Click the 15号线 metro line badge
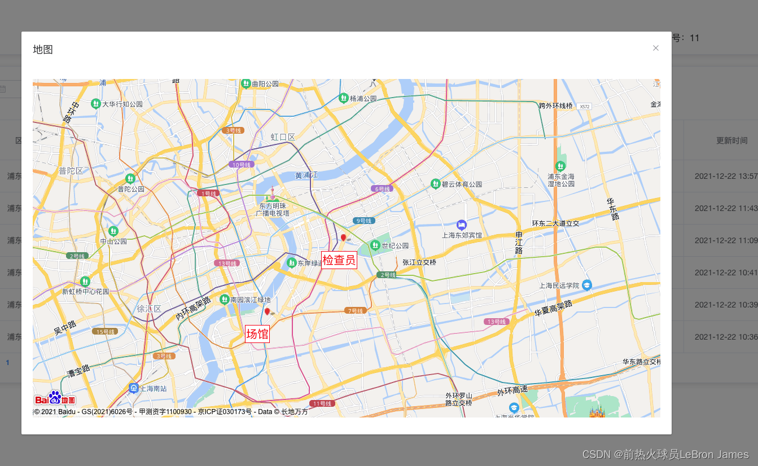This screenshot has width=758, height=466. [104, 332]
